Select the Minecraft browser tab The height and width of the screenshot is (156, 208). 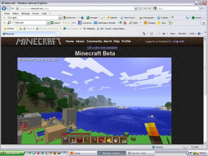point(29,34)
